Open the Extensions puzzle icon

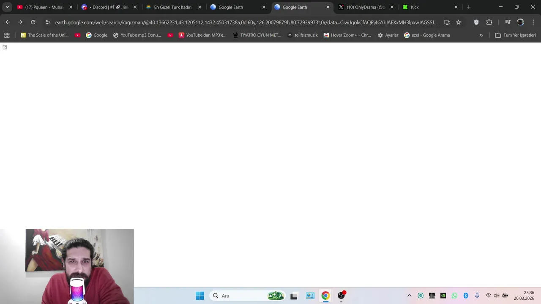(489, 22)
